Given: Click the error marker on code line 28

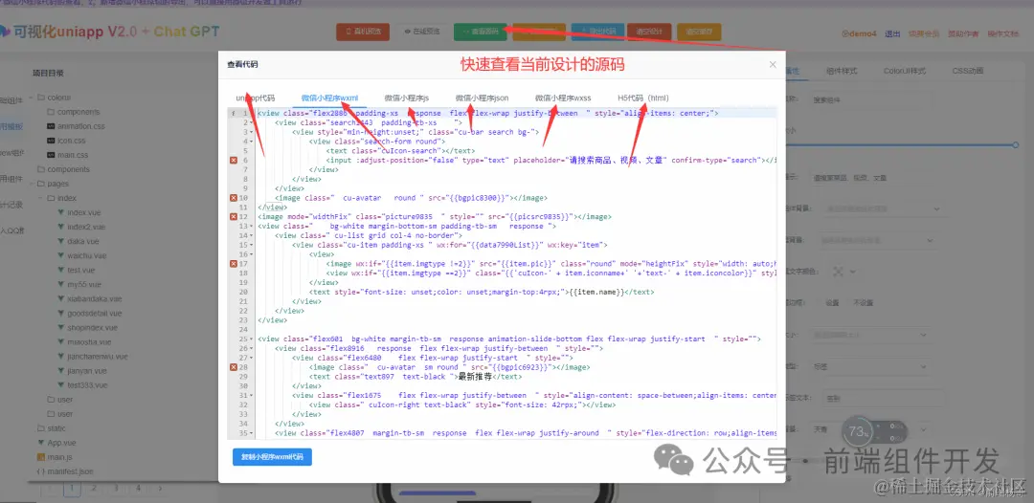Looking at the screenshot, I should pyautogui.click(x=234, y=366).
